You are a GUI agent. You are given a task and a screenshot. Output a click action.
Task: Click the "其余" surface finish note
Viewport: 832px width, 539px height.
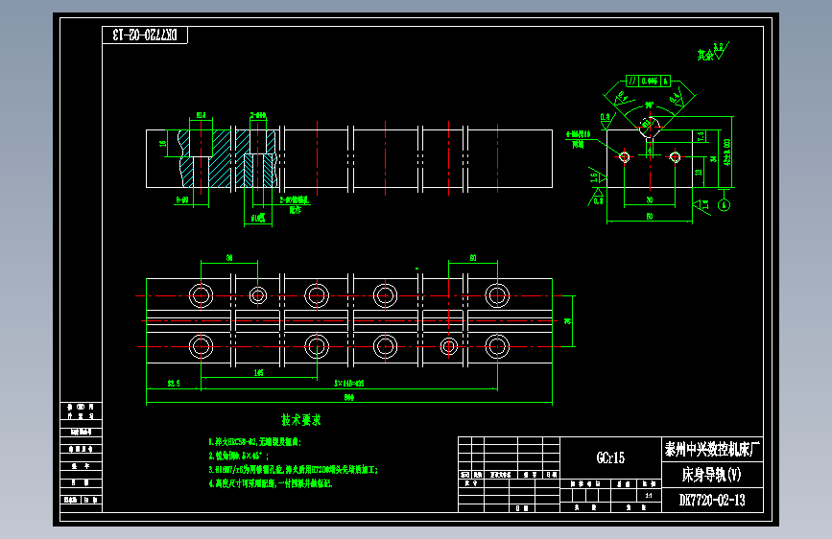[x=705, y=55]
